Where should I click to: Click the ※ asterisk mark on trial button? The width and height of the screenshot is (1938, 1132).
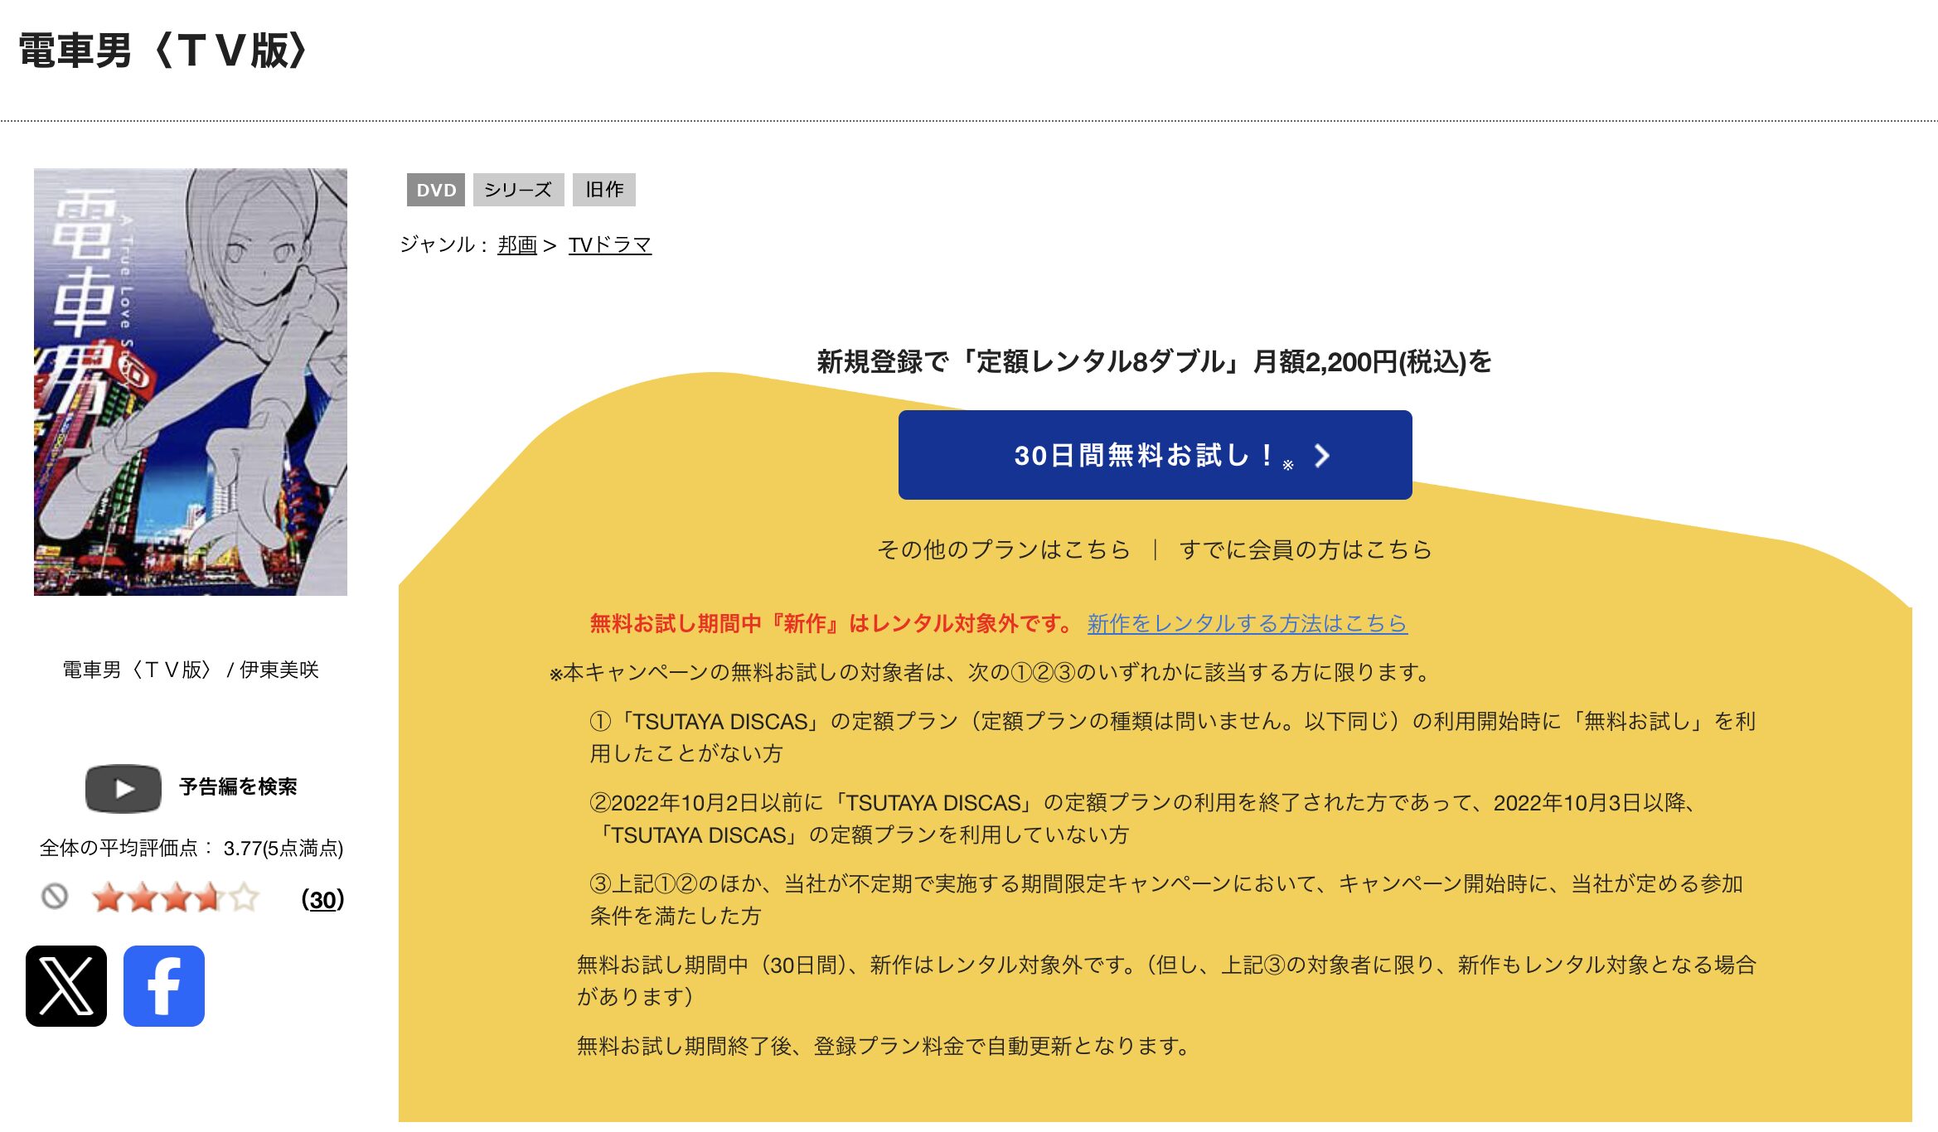tap(1286, 466)
